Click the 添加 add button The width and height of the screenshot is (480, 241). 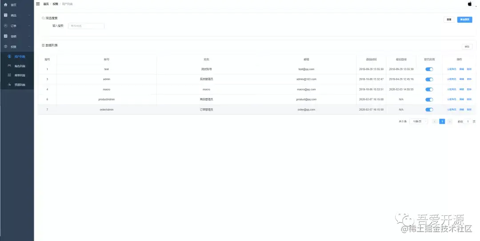pyautogui.click(x=467, y=47)
